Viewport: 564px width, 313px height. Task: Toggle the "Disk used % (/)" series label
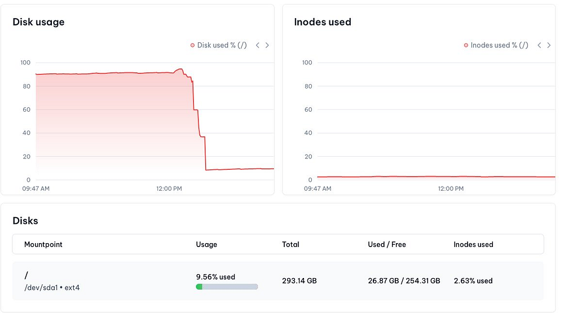(222, 45)
